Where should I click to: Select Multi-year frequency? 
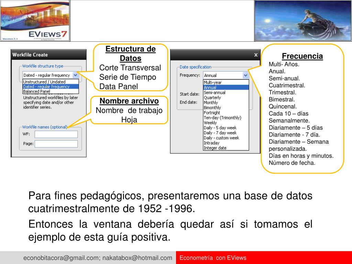point(226,82)
